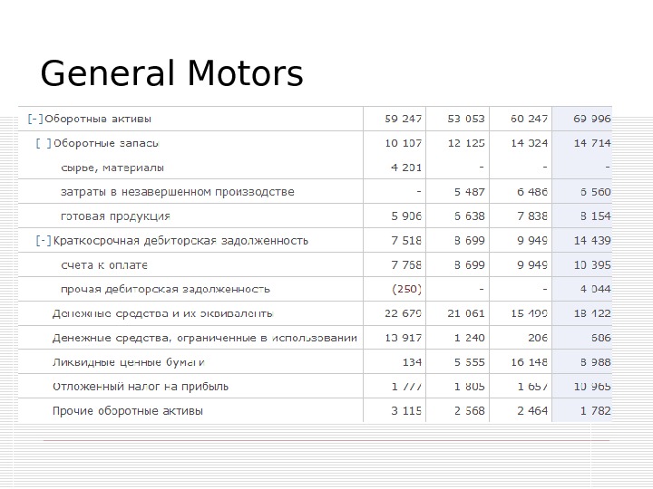This screenshot has width=653, height=489.
Task: Select cell value 134
Action: 412,362
